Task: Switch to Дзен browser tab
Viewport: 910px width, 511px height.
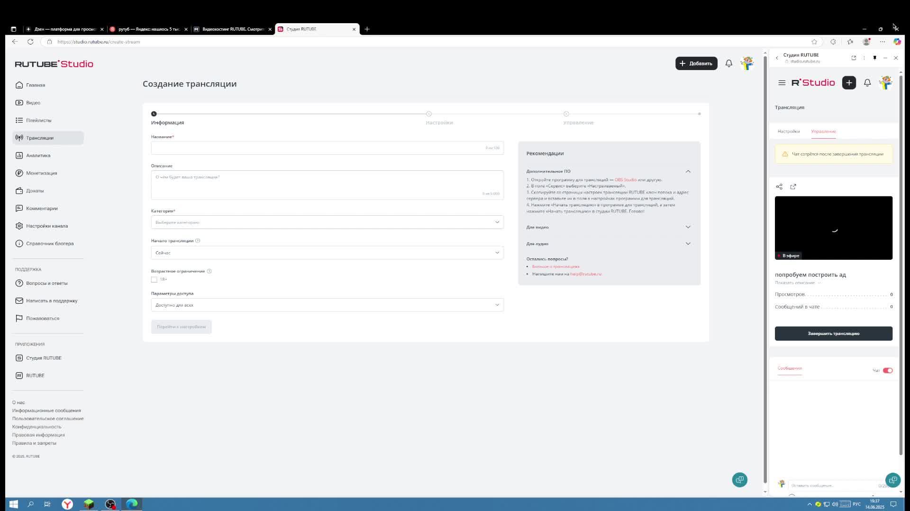Action: click(x=64, y=29)
